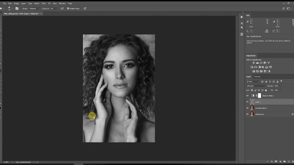This screenshot has height=165, width=294.
Task: Open the Dodge tool preset picker
Action: (2, 8)
